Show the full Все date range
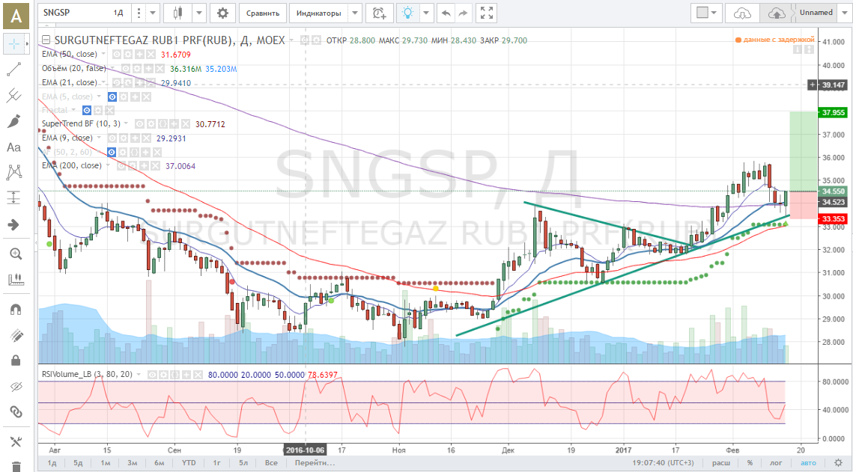The height and width of the screenshot is (472, 853). point(271,463)
